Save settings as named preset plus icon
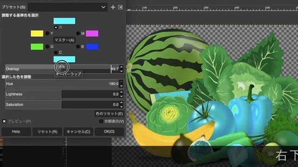298x167 pixels. coord(113,7)
